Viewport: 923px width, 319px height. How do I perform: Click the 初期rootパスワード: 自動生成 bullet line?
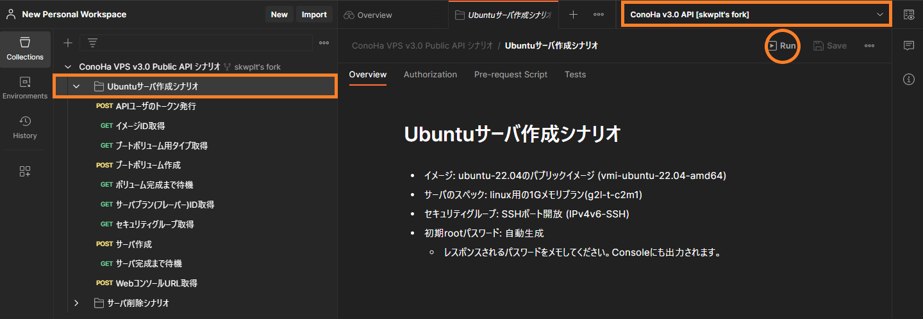pos(484,233)
